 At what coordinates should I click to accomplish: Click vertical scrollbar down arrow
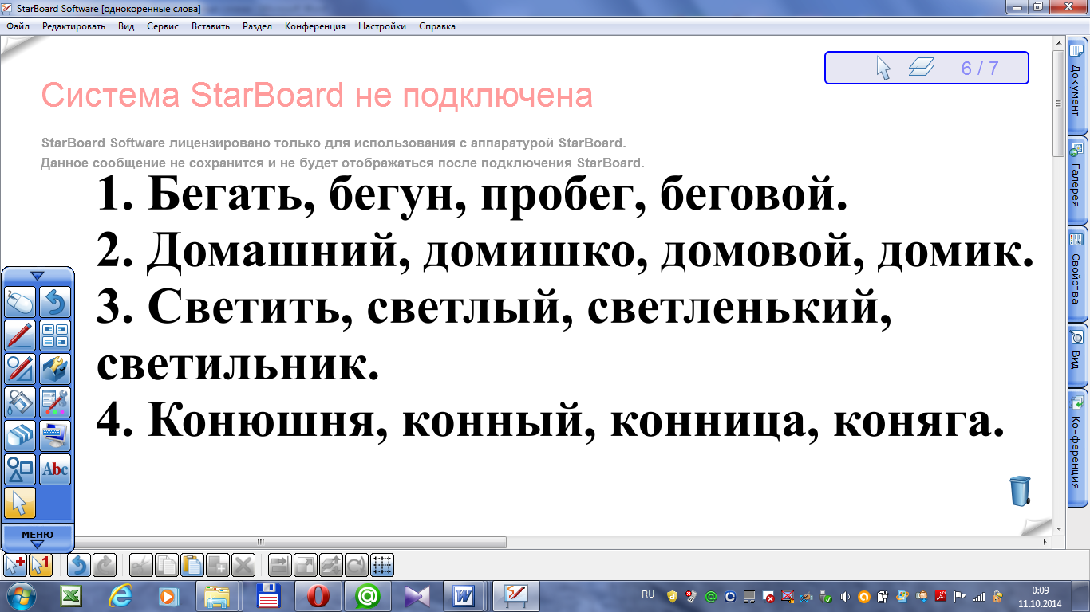[1059, 529]
